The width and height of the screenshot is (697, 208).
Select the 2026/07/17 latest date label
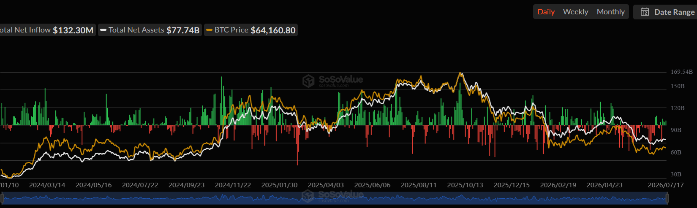click(666, 185)
